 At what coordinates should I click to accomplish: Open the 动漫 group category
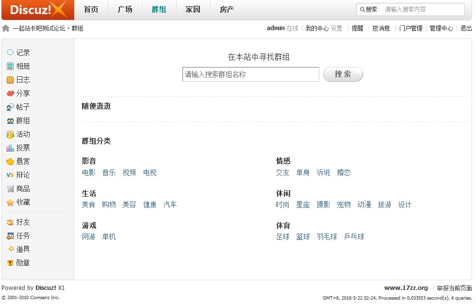364,204
